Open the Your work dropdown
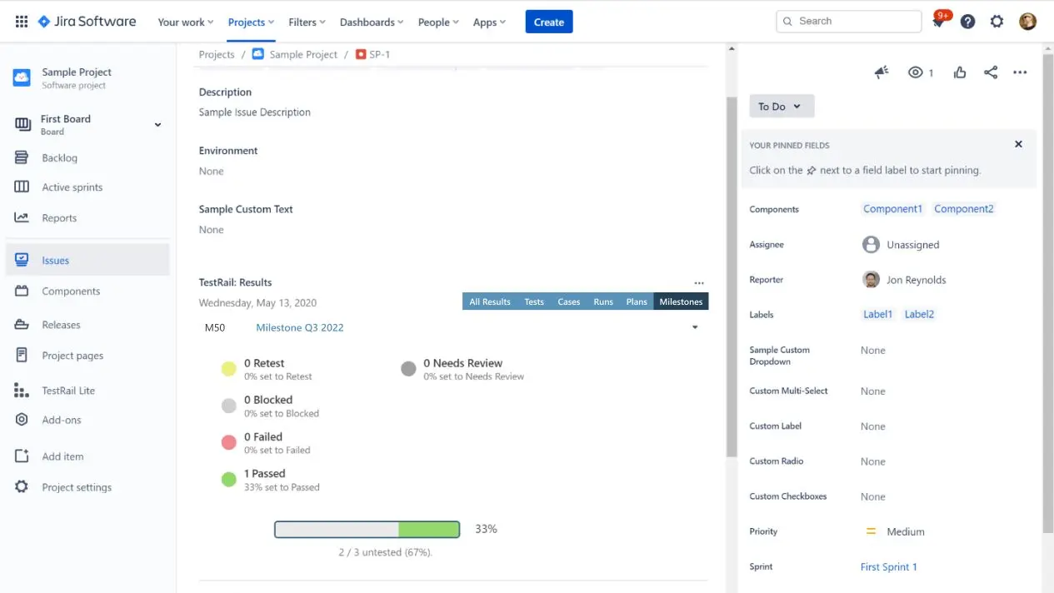Screen dimensions: 1054x593 [x=186, y=22]
